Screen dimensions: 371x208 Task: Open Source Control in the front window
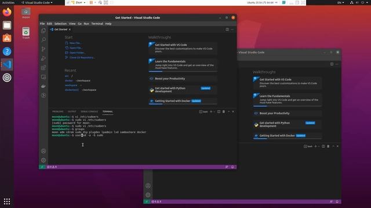tap(43, 49)
